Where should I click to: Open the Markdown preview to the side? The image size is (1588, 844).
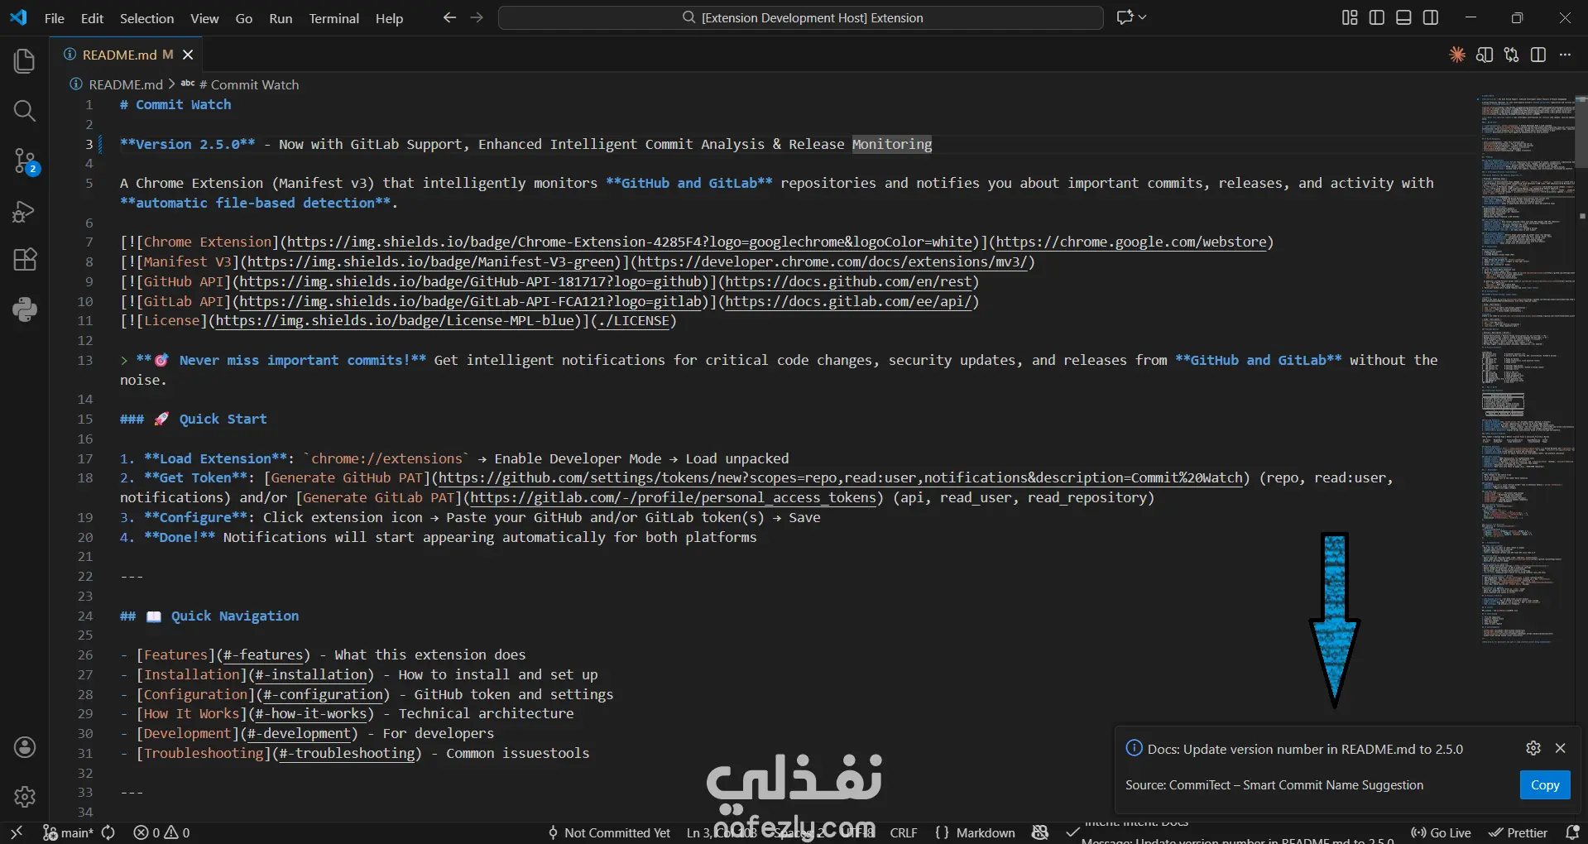pyautogui.click(x=1485, y=55)
